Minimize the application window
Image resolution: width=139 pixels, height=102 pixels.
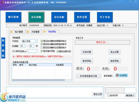tap(126, 2)
